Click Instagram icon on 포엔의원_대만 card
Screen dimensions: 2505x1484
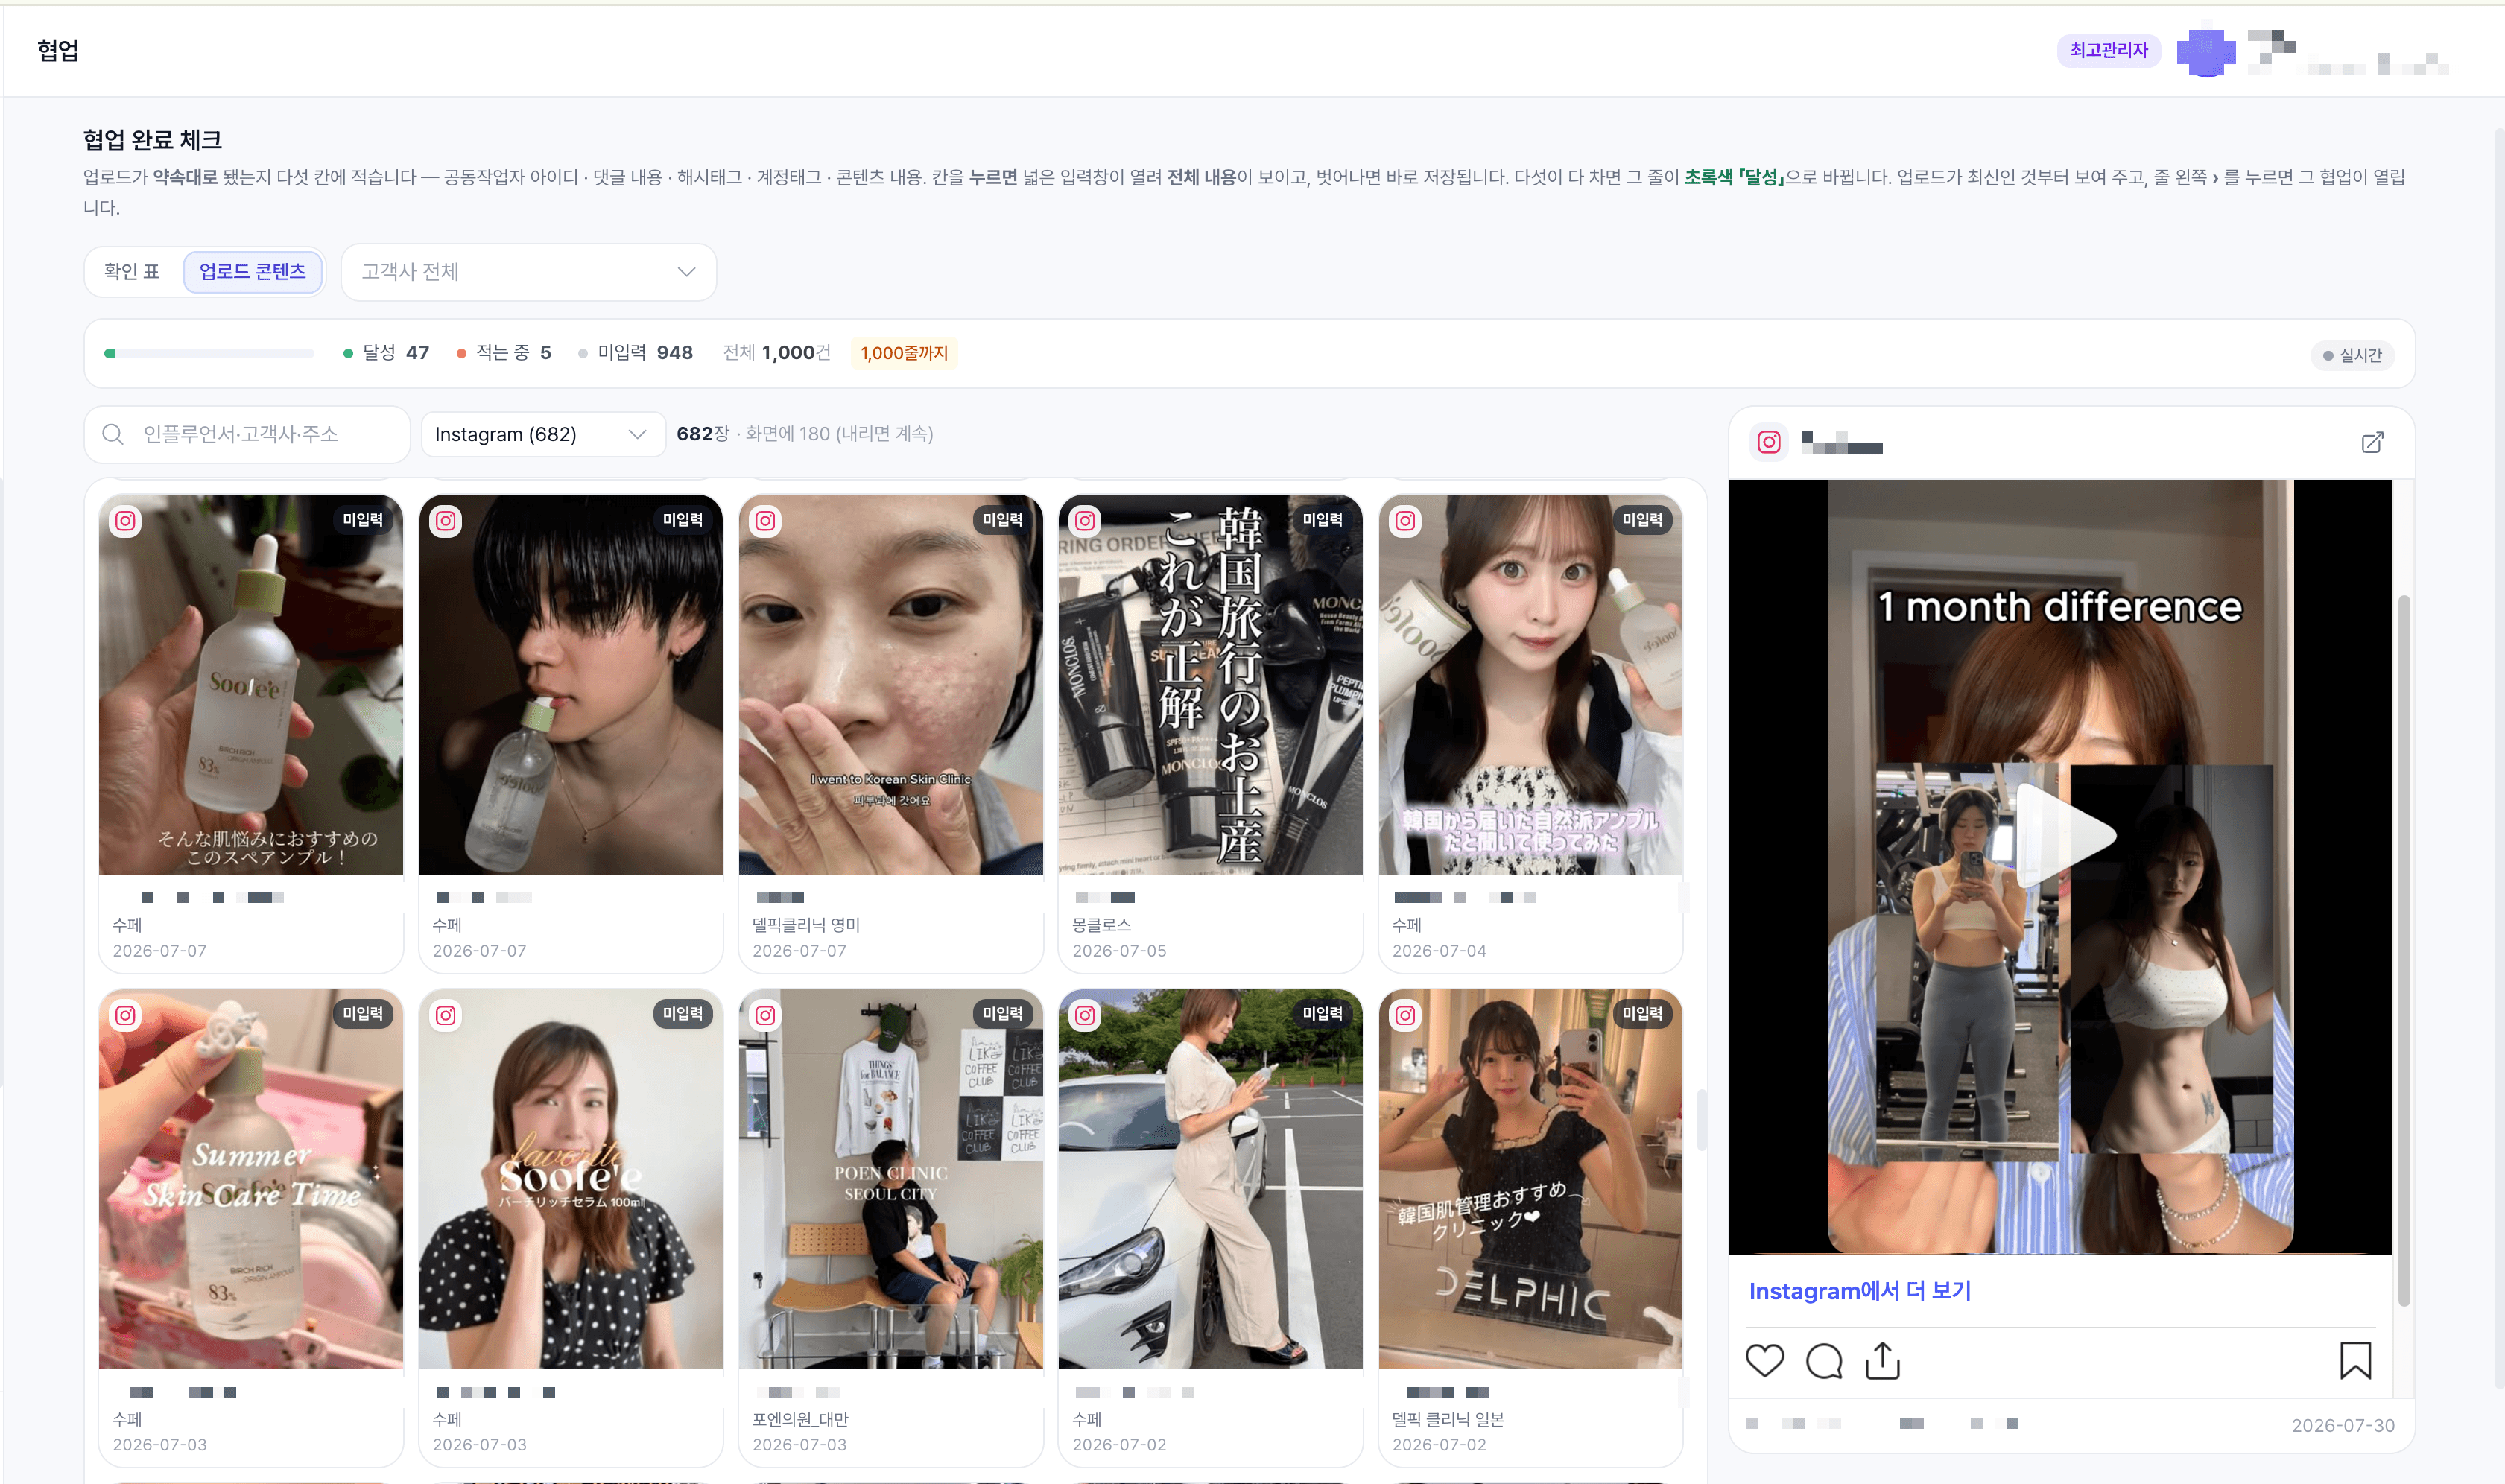point(765,1015)
